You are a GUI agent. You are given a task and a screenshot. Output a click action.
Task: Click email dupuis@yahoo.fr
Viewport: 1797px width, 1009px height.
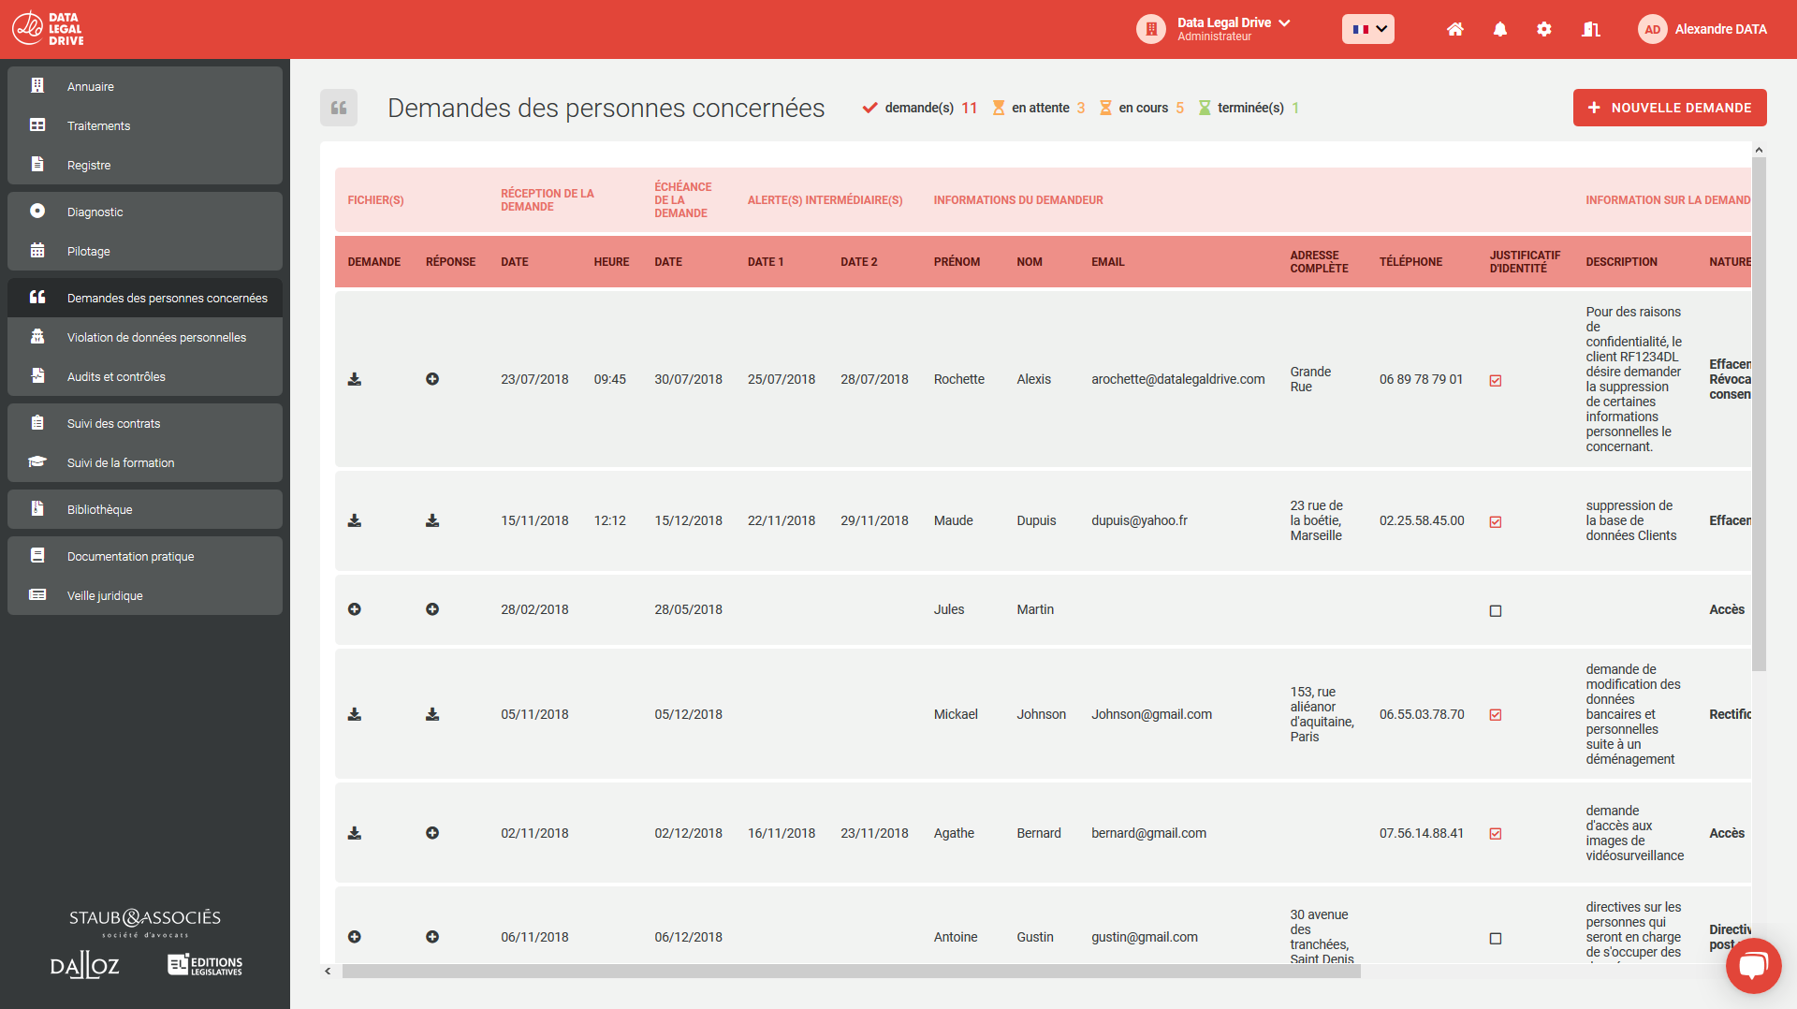click(x=1139, y=520)
